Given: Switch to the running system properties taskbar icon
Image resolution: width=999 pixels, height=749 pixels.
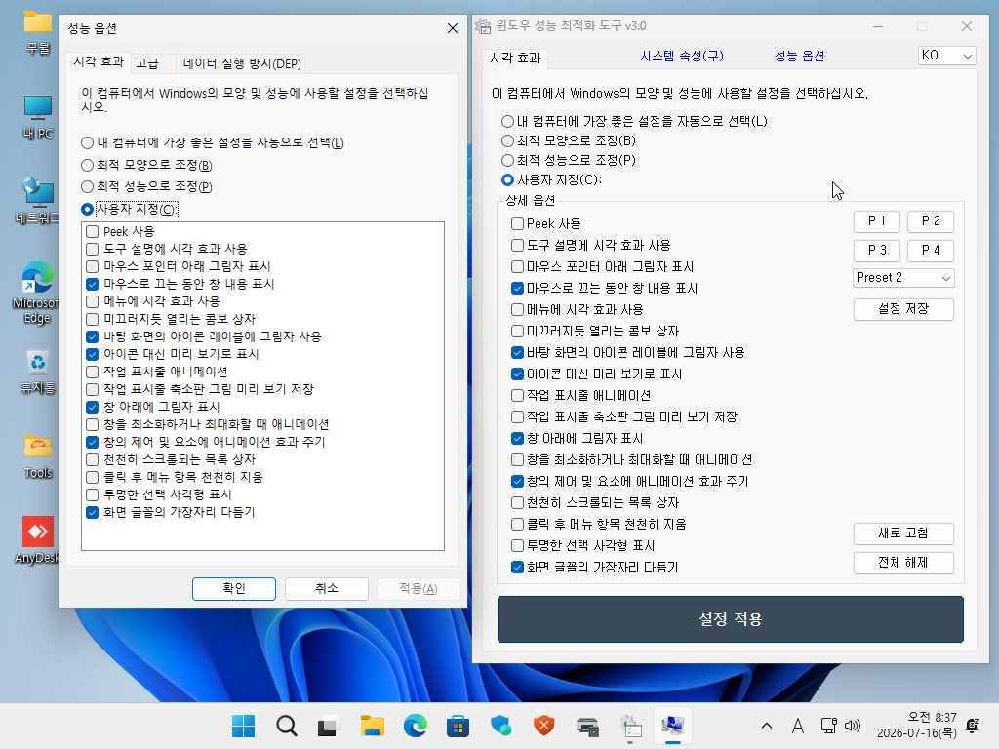Looking at the screenshot, I should click(630, 726).
